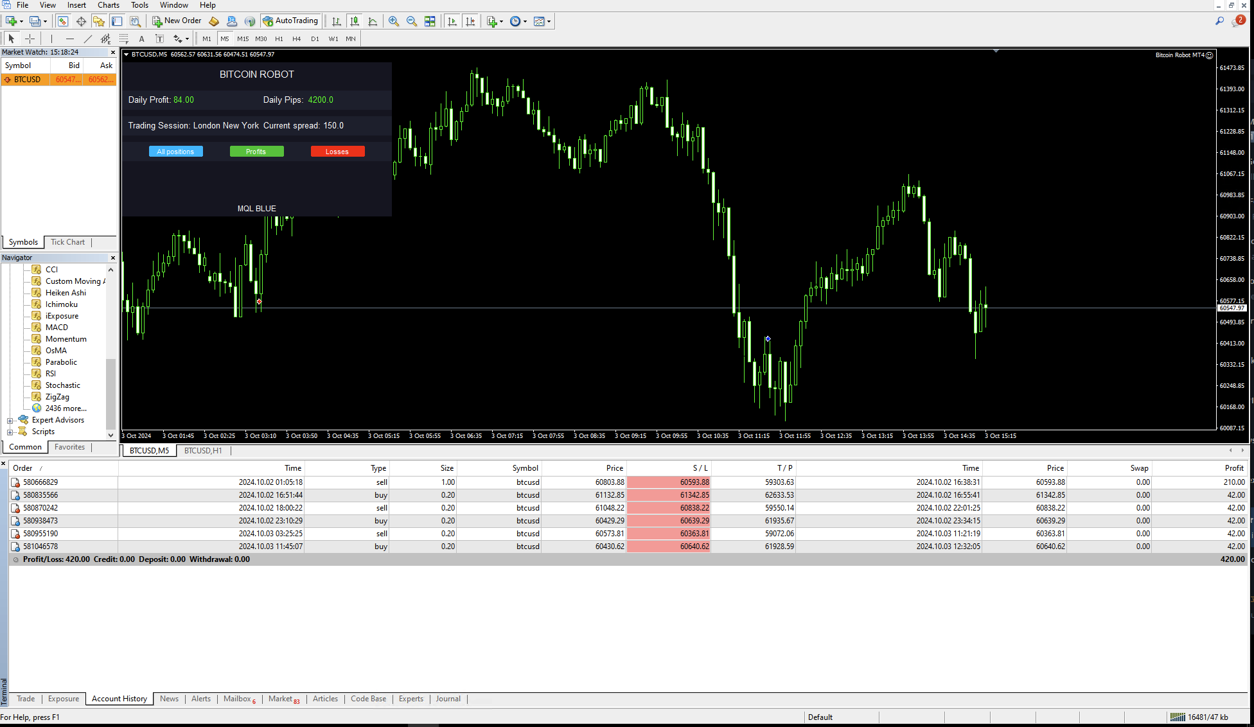The width and height of the screenshot is (1254, 727).
Task: Click the Zoom Out magnifier icon
Action: pos(412,21)
